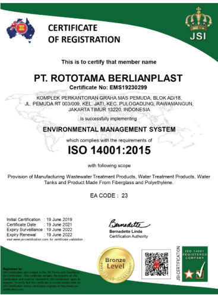This screenshot has width=218, height=297.
Task: Click the Bronze Level gold medal
Action: tap(115, 264)
